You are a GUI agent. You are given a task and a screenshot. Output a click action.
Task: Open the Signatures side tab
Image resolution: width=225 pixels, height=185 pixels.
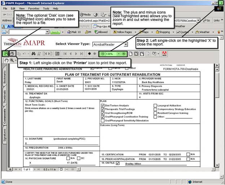(4, 135)
